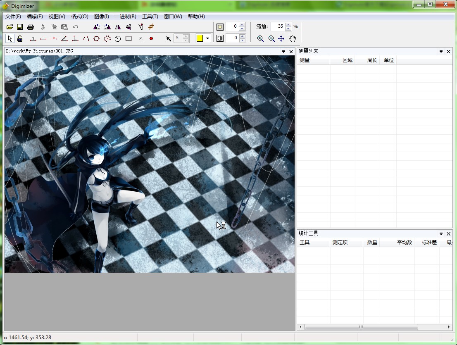Toggle the arrow pointer selection tool
This screenshot has width=457, height=345.
[10, 38]
